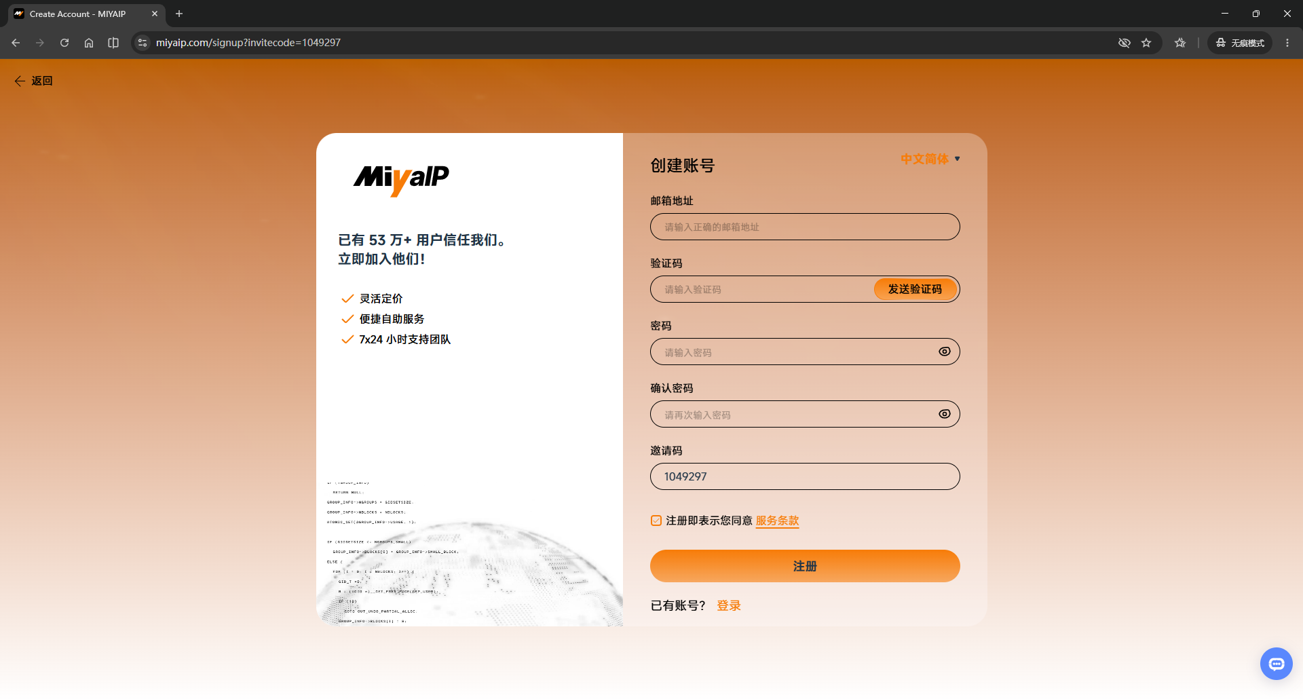The height and width of the screenshot is (699, 1303).
Task: View site information icon in address bar
Action: [x=142, y=43]
